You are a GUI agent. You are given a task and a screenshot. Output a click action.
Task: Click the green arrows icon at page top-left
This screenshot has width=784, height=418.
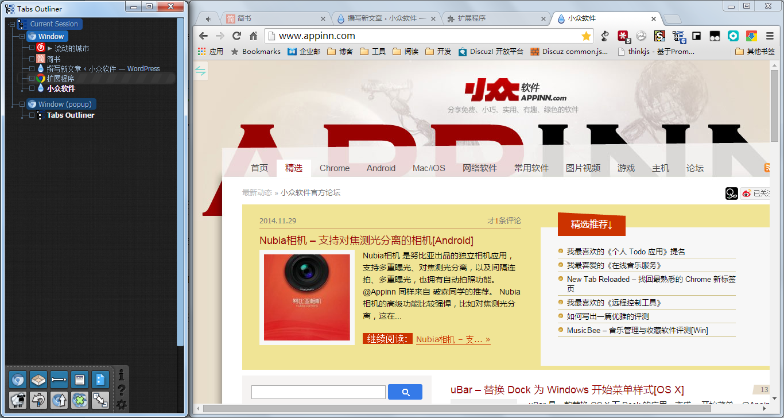pyautogui.click(x=200, y=71)
